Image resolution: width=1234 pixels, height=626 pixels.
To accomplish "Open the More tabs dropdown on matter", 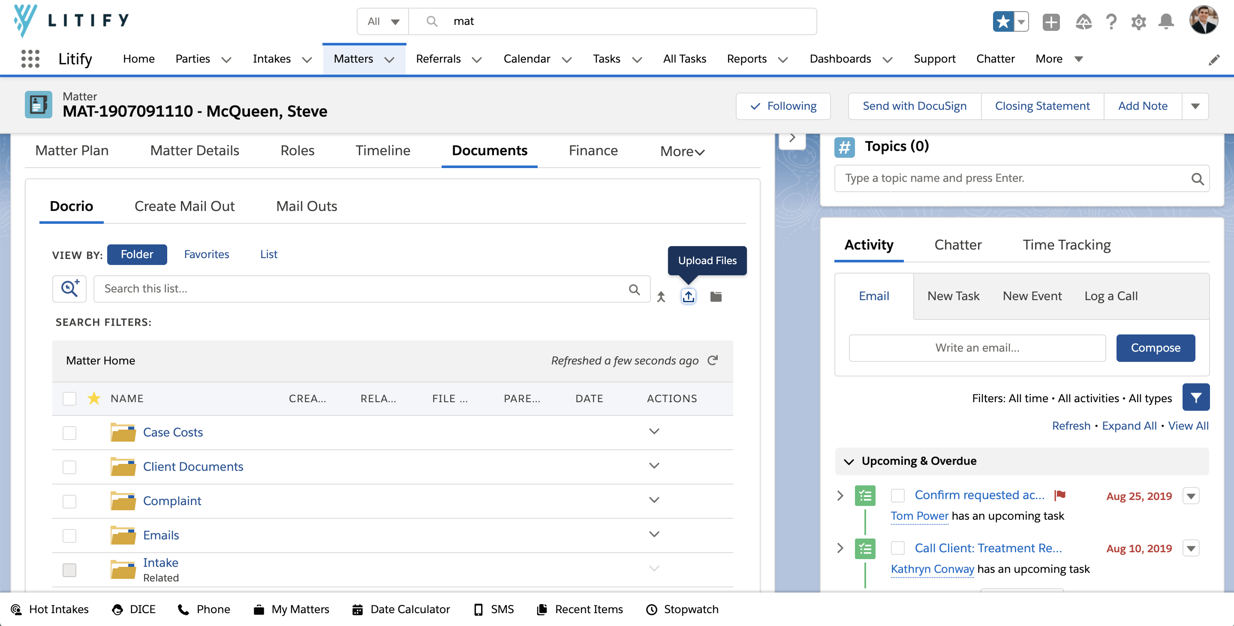I will (x=682, y=151).
